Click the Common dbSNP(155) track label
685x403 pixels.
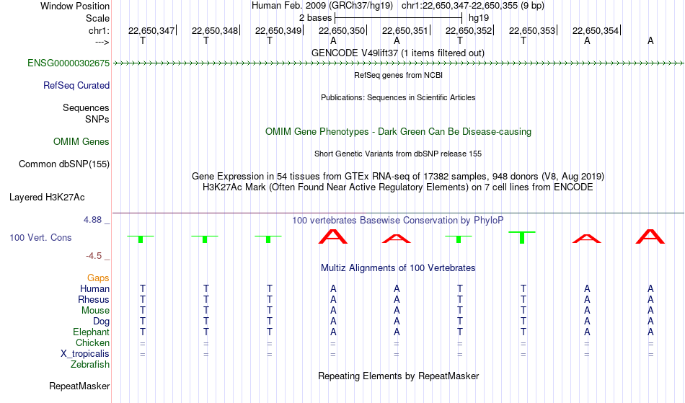click(64, 164)
